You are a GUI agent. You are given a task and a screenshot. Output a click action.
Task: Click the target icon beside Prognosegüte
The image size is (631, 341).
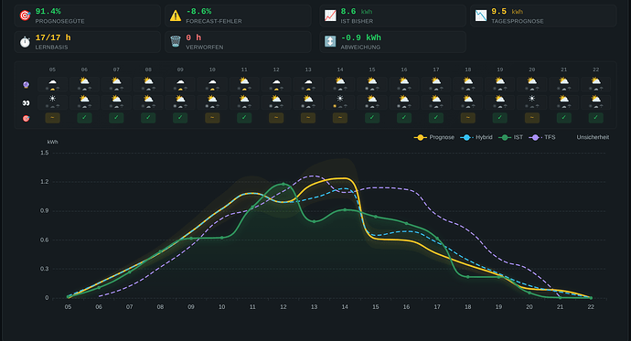[x=25, y=16]
